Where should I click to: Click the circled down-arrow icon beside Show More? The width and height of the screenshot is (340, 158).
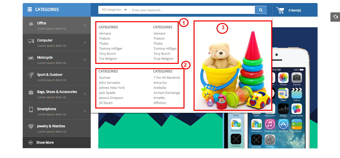(31, 143)
